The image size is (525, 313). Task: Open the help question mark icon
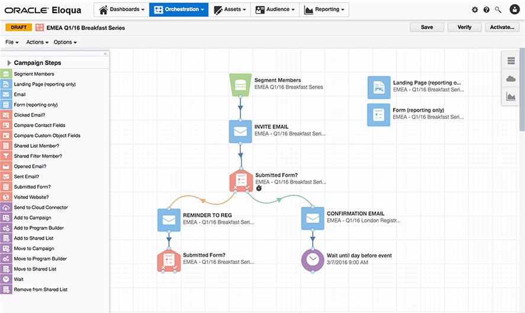487,9
